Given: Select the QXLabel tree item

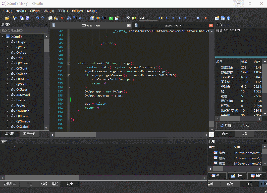Looking at the screenshot, I should (22, 127).
